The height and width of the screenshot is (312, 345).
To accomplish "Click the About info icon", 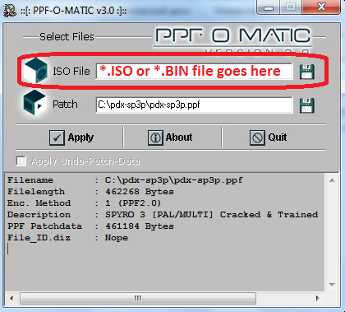I will tap(155, 137).
